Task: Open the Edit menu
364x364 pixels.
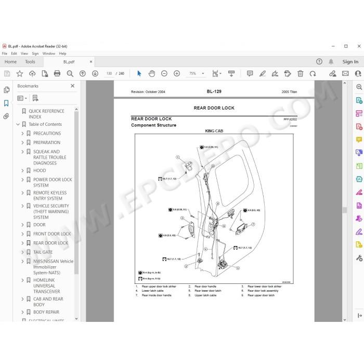Action: coord(14,54)
